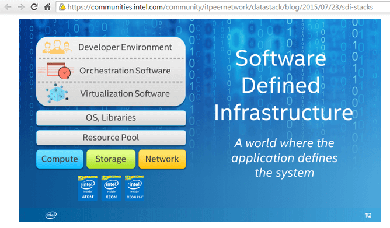390x228 pixels.
Task: Click the Developer Environment label
Action: (x=125, y=47)
